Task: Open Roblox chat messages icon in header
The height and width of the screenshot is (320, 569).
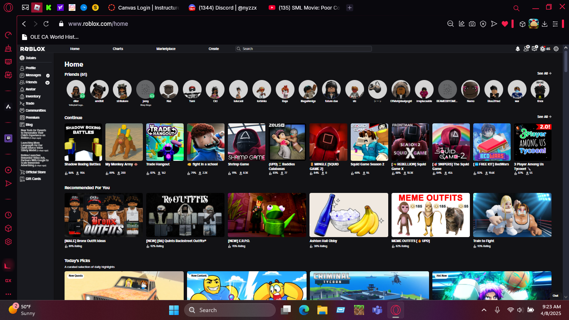Action: tap(535, 49)
